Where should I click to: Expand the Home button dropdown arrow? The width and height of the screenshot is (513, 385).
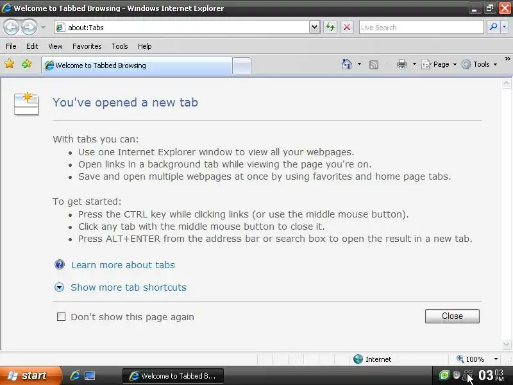pos(359,64)
